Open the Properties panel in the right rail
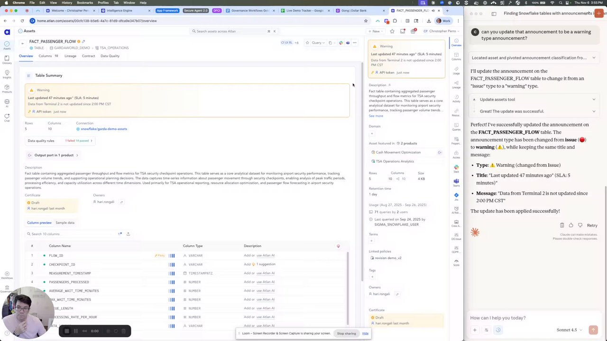The width and height of the screenshot is (607, 341). tap(456, 141)
